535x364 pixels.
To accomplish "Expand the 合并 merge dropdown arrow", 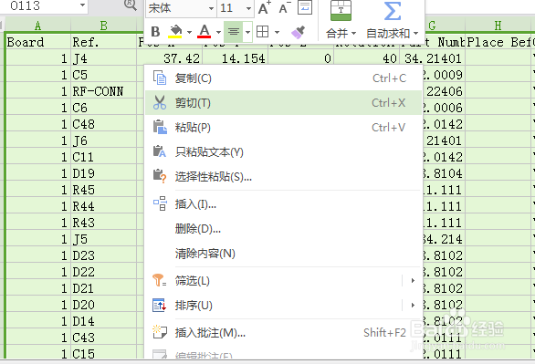I will click(x=353, y=34).
